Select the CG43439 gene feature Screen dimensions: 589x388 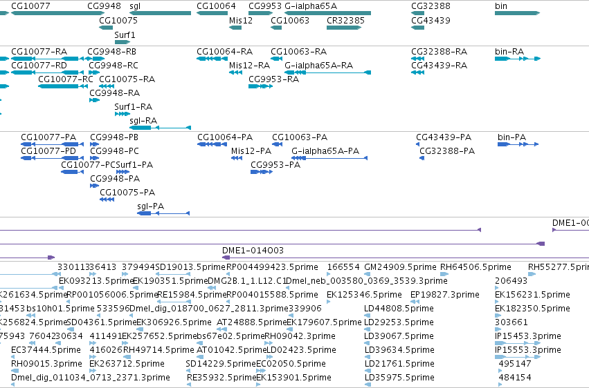(418, 28)
